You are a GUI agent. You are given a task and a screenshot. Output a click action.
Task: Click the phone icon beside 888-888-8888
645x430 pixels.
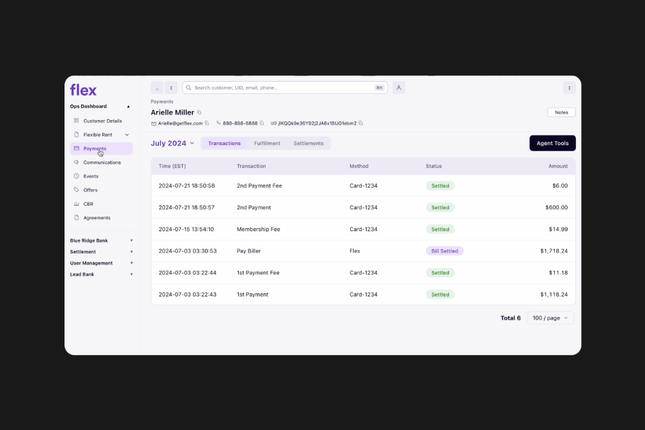click(218, 123)
